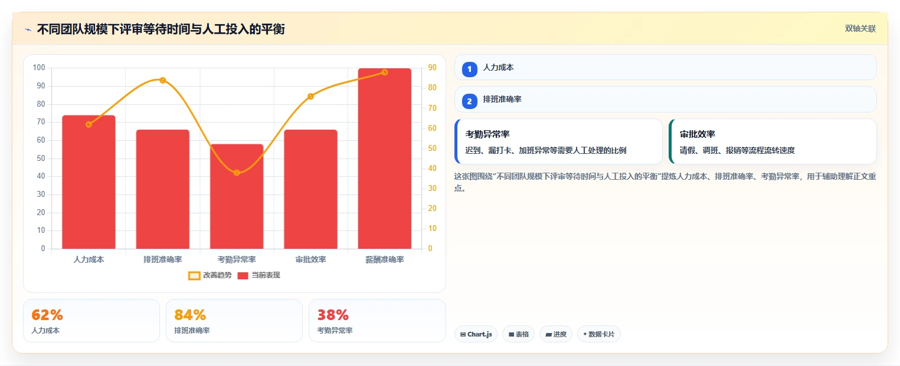The image size is (900, 366).
Task: Click the left axis value 100
Action: (39, 68)
